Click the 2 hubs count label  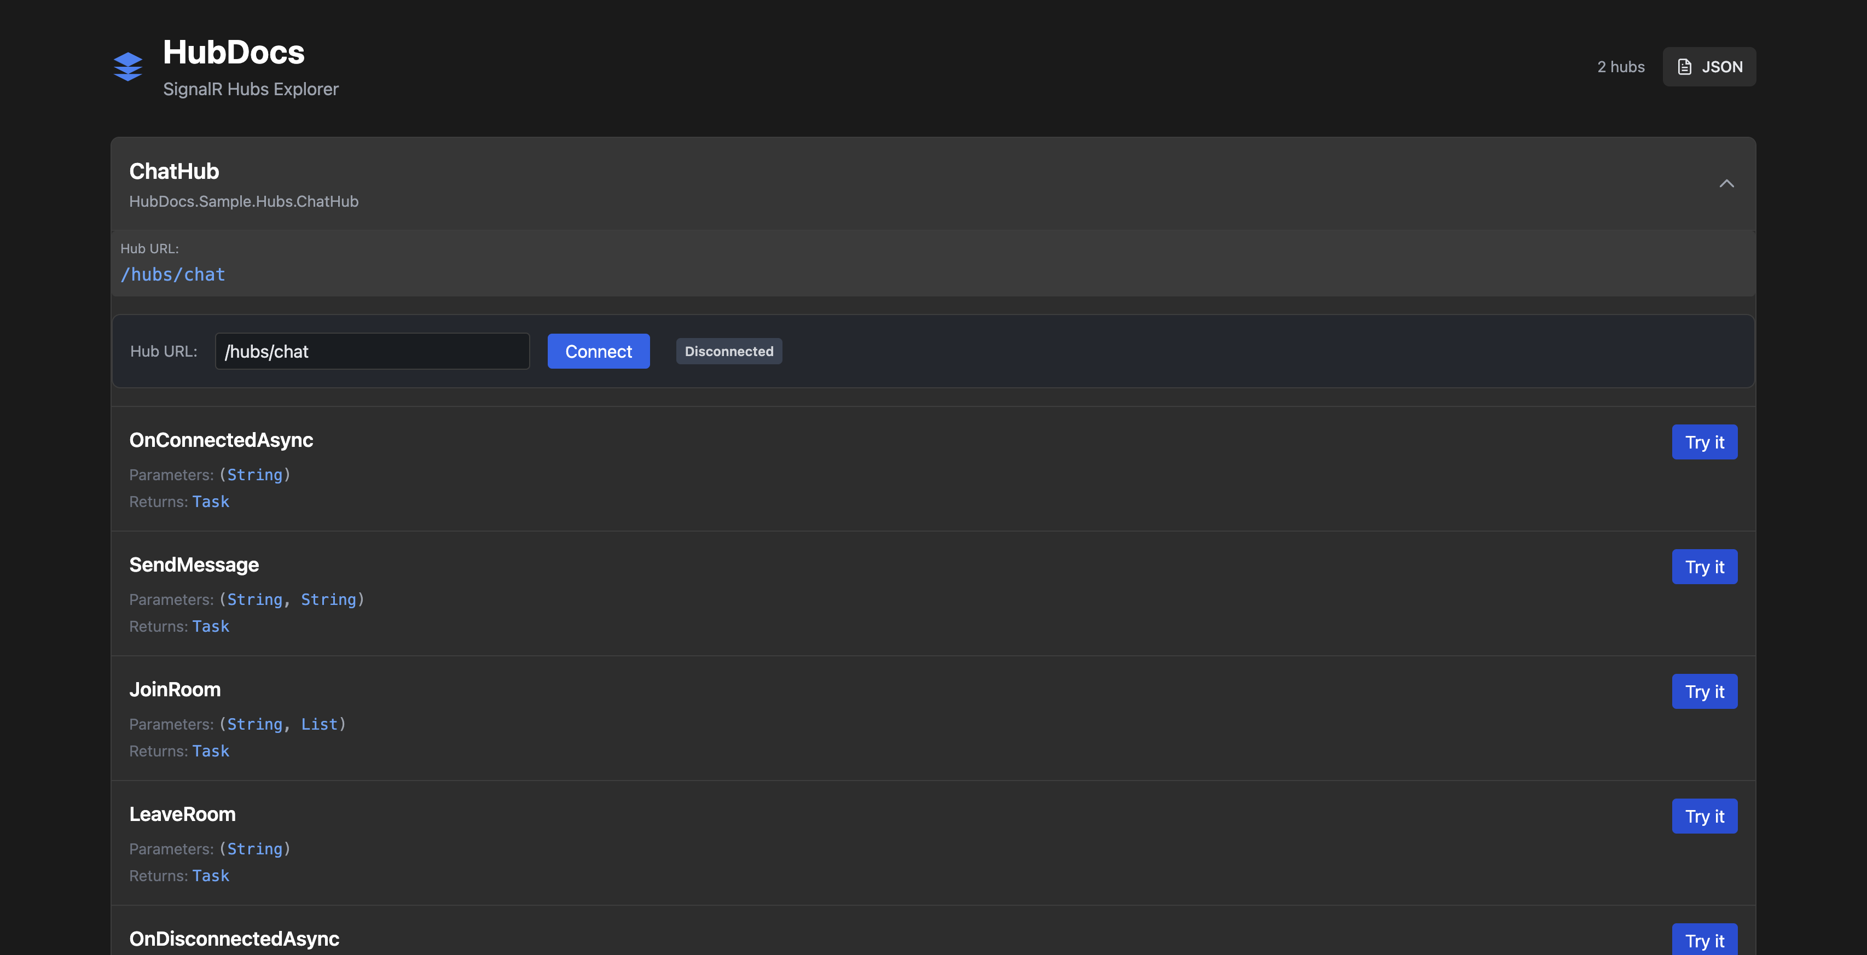(x=1621, y=67)
